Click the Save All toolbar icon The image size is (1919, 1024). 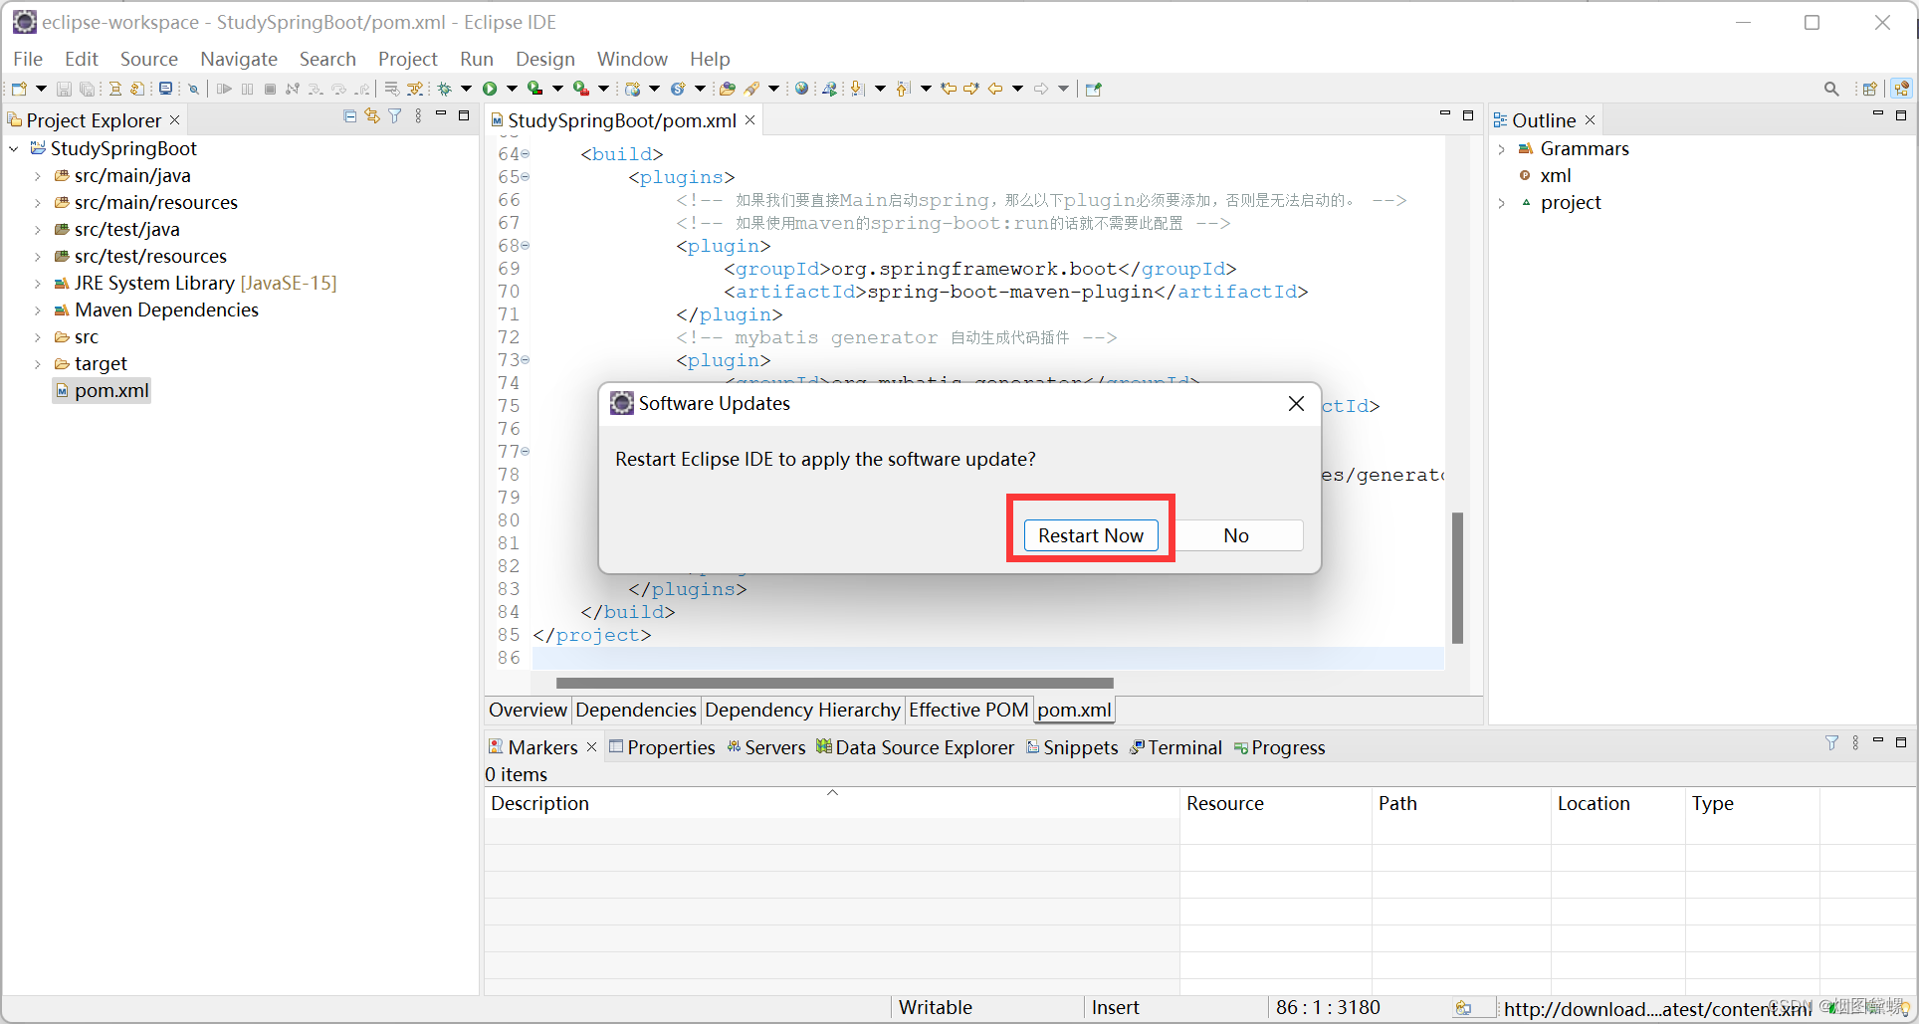coord(88,89)
